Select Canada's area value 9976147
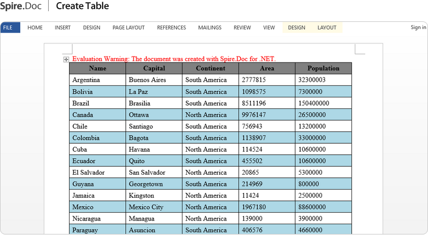The height and width of the screenshot is (235, 428). coord(254,115)
